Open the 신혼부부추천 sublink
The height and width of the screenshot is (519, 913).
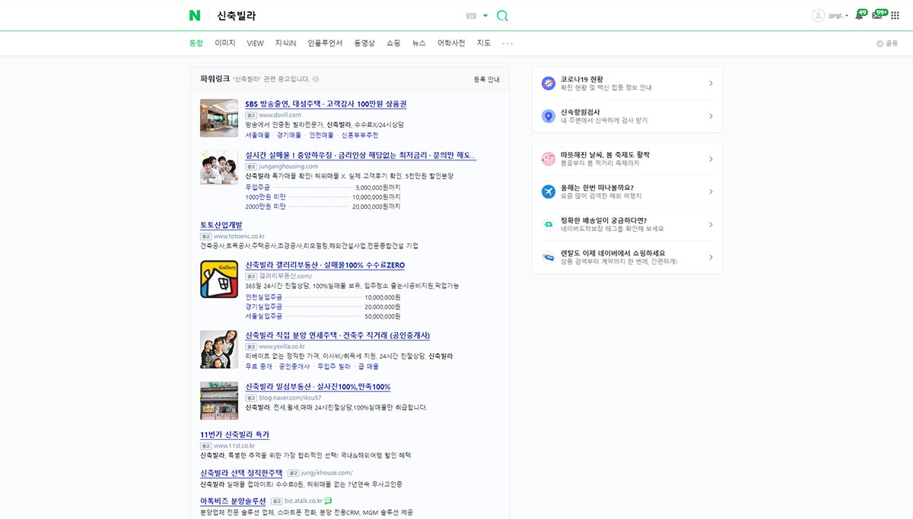[x=359, y=135]
